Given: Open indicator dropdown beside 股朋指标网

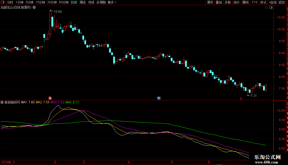Looking at the screenshot, I should (x=2, y=103).
